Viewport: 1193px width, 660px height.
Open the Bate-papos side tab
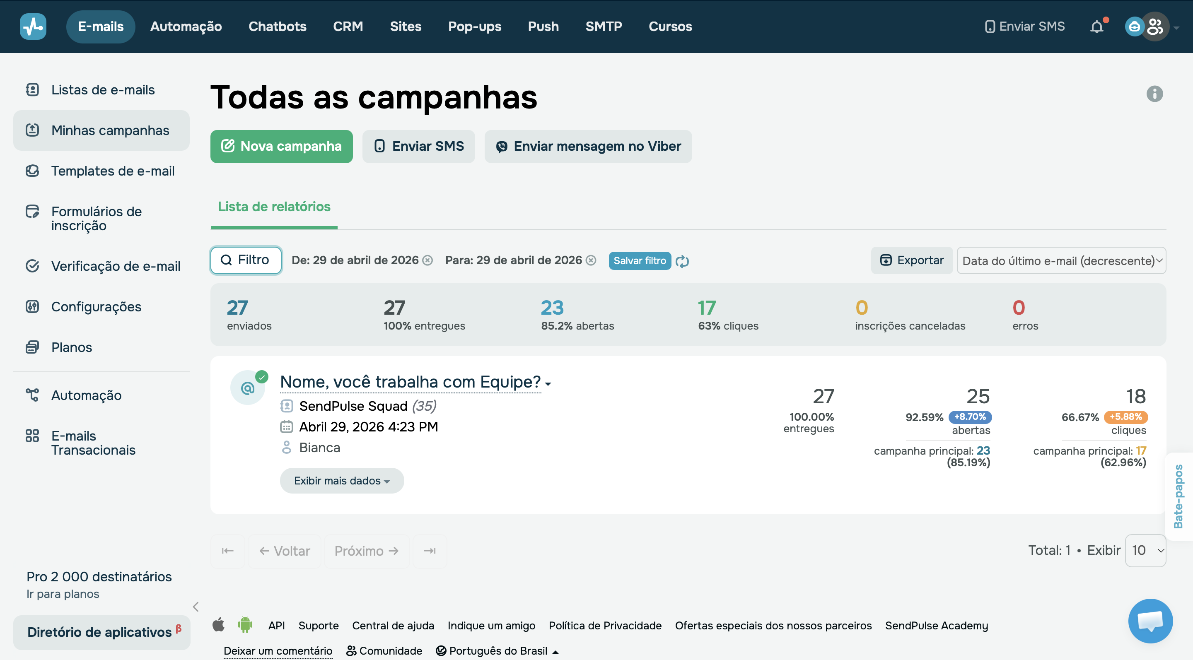coord(1179,496)
